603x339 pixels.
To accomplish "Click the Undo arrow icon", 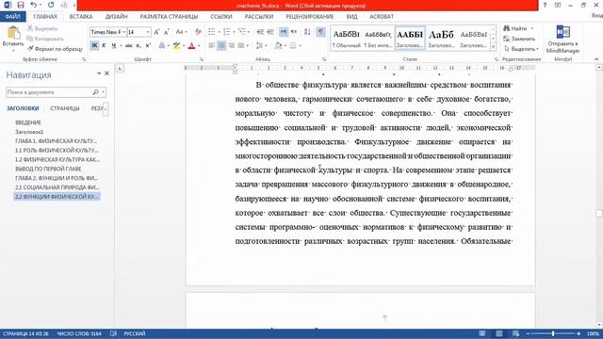I will pyautogui.click(x=34, y=5).
